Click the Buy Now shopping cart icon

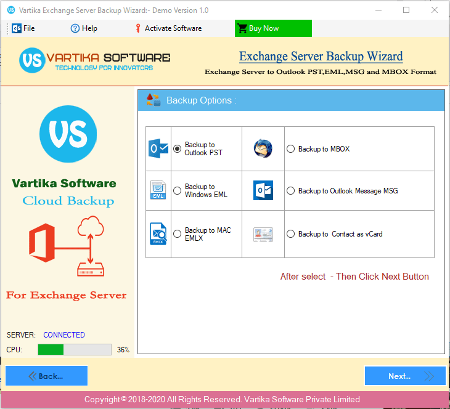coord(242,28)
